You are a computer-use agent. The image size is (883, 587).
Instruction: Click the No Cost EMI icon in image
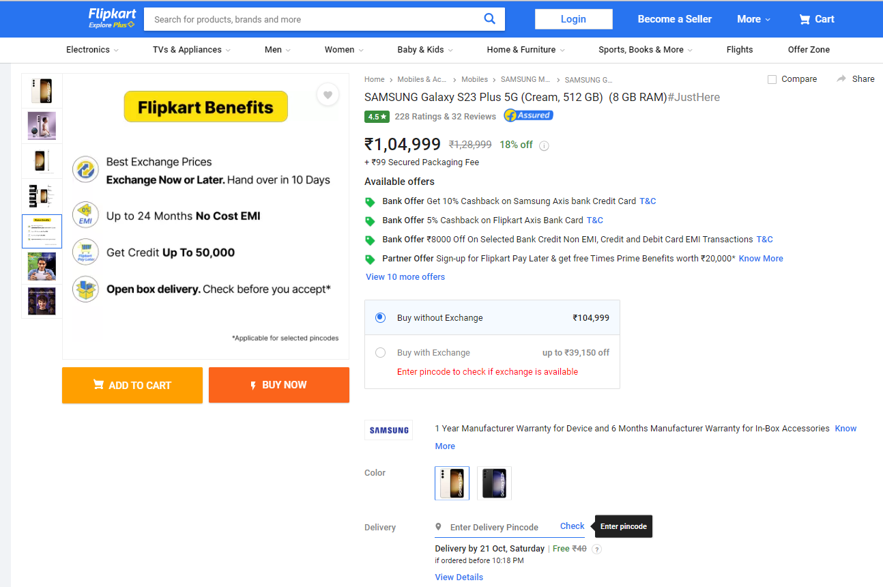[x=86, y=215]
